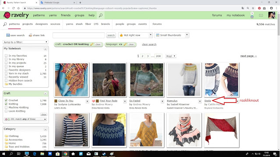Edit craft filter with the pencil icon
This screenshot has width=280, height=157.
(92, 44)
